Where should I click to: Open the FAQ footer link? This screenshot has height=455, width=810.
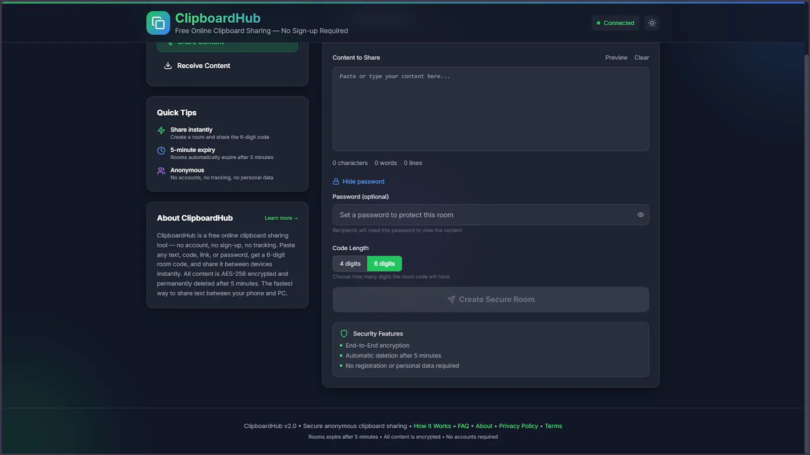click(x=463, y=426)
